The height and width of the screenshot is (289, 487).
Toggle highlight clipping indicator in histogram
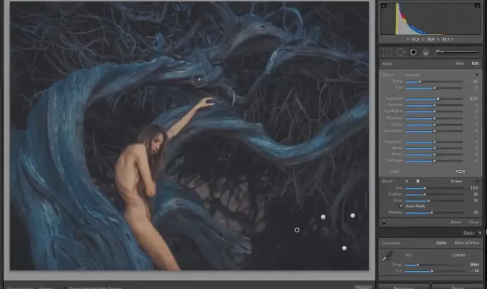click(x=477, y=5)
